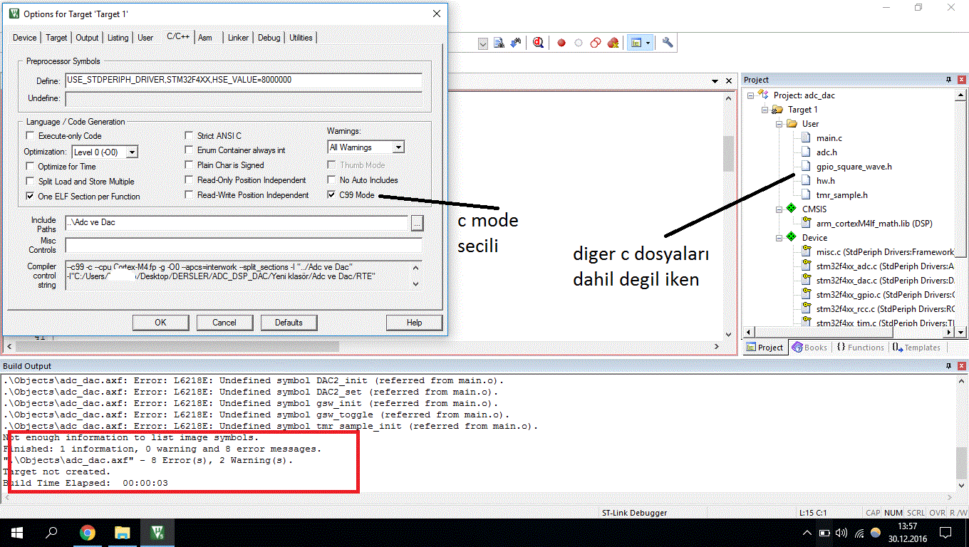
Task: Switch to the Output tab in Options dialog
Action: 87,38
